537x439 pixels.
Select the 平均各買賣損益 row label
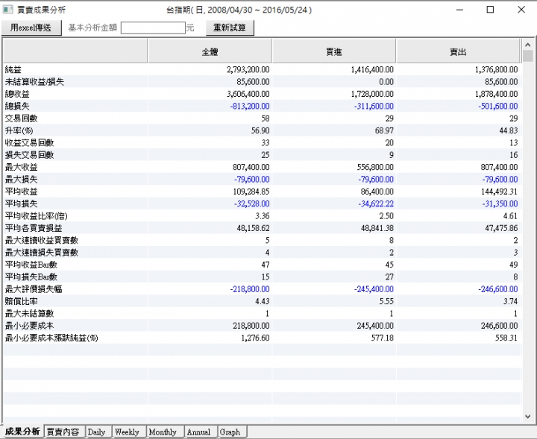34,228
